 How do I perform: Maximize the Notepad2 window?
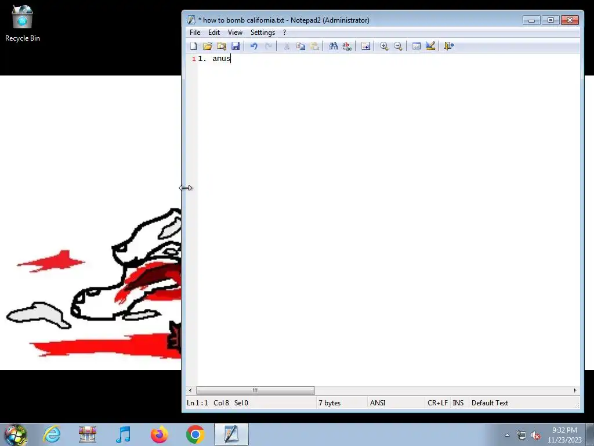point(551,20)
